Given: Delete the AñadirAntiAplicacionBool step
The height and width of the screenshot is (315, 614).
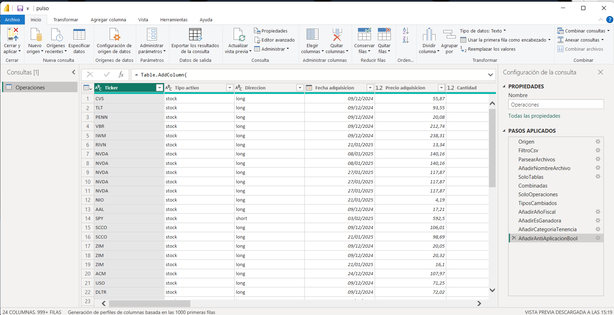Looking at the screenshot, I should click(x=514, y=238).
